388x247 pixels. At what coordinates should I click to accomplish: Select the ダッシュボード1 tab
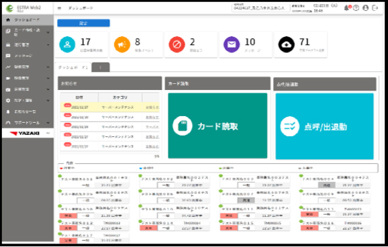click(73, 67)
